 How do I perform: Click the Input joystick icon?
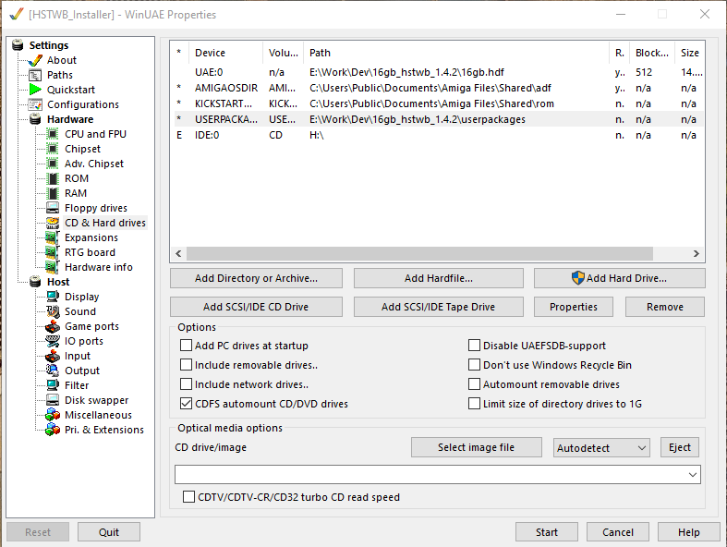tap(53, 356)
